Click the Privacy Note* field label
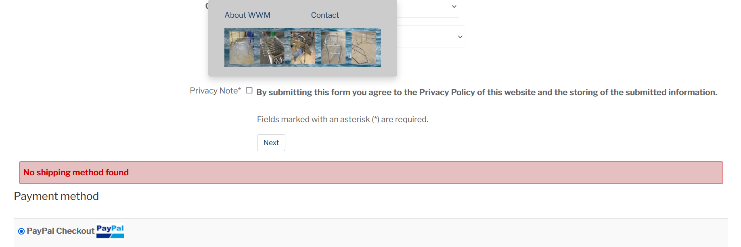 (x=215, y=91)
